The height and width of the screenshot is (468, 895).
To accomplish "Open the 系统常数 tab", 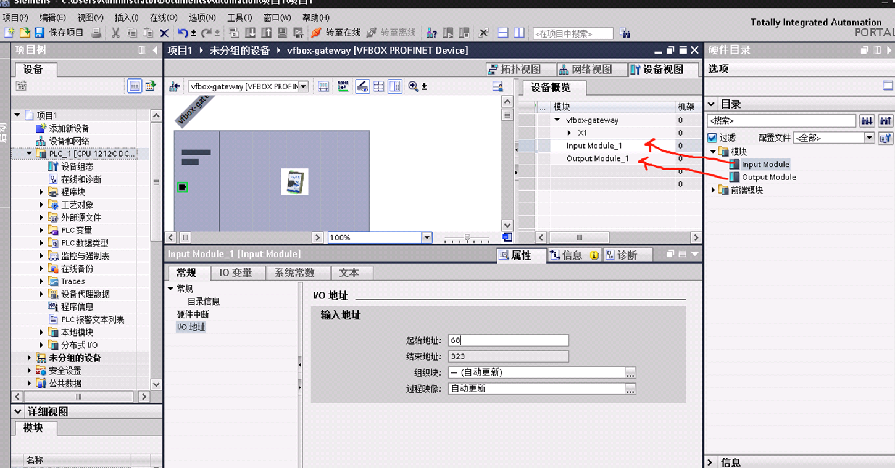I will click(x=298, y=273).
